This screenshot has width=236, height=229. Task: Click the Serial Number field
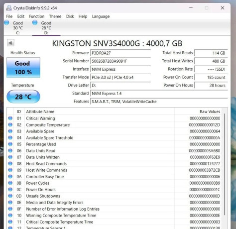point(120,61)
